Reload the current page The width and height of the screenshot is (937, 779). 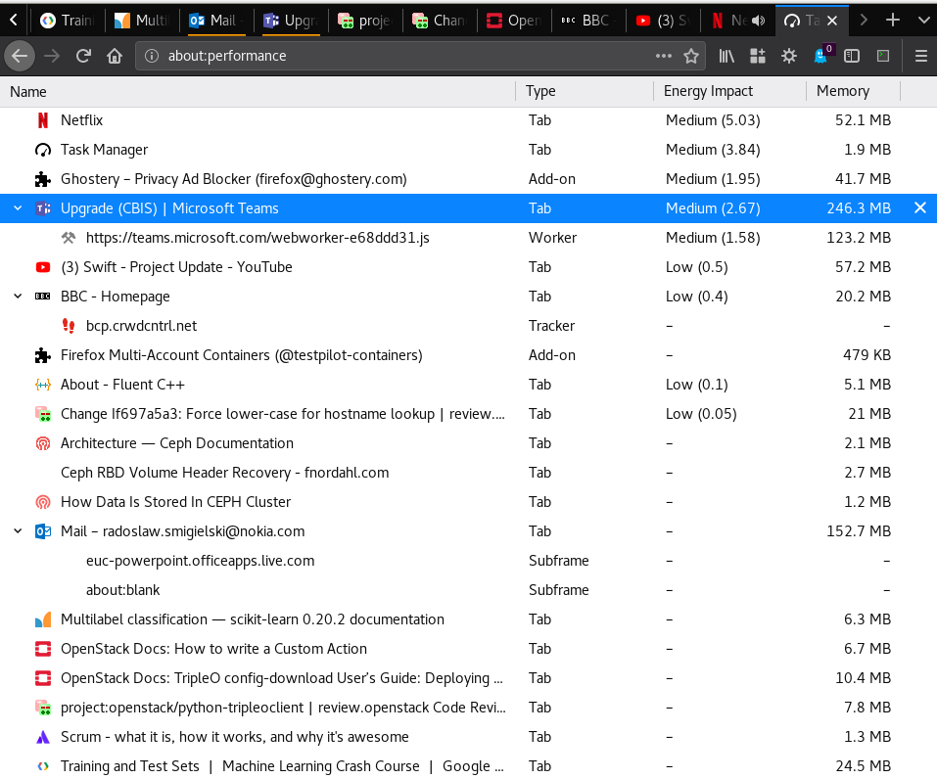tap(83, 56)
